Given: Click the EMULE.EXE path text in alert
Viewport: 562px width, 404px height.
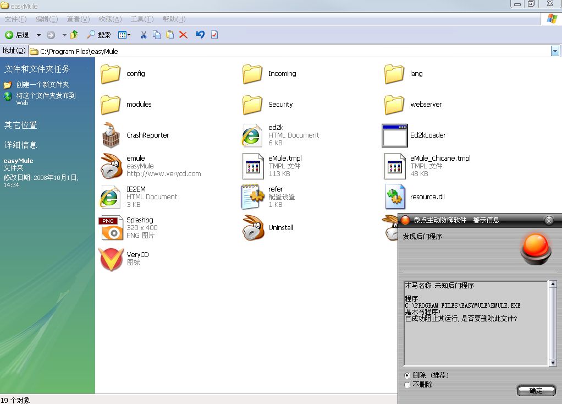Looking at the screenshot, I should [x=462, y=305].
